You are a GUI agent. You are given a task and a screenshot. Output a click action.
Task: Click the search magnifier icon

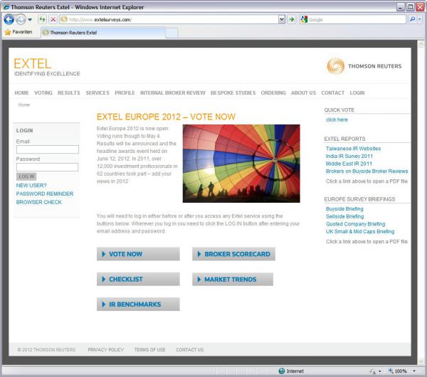[x=412, y=20]
